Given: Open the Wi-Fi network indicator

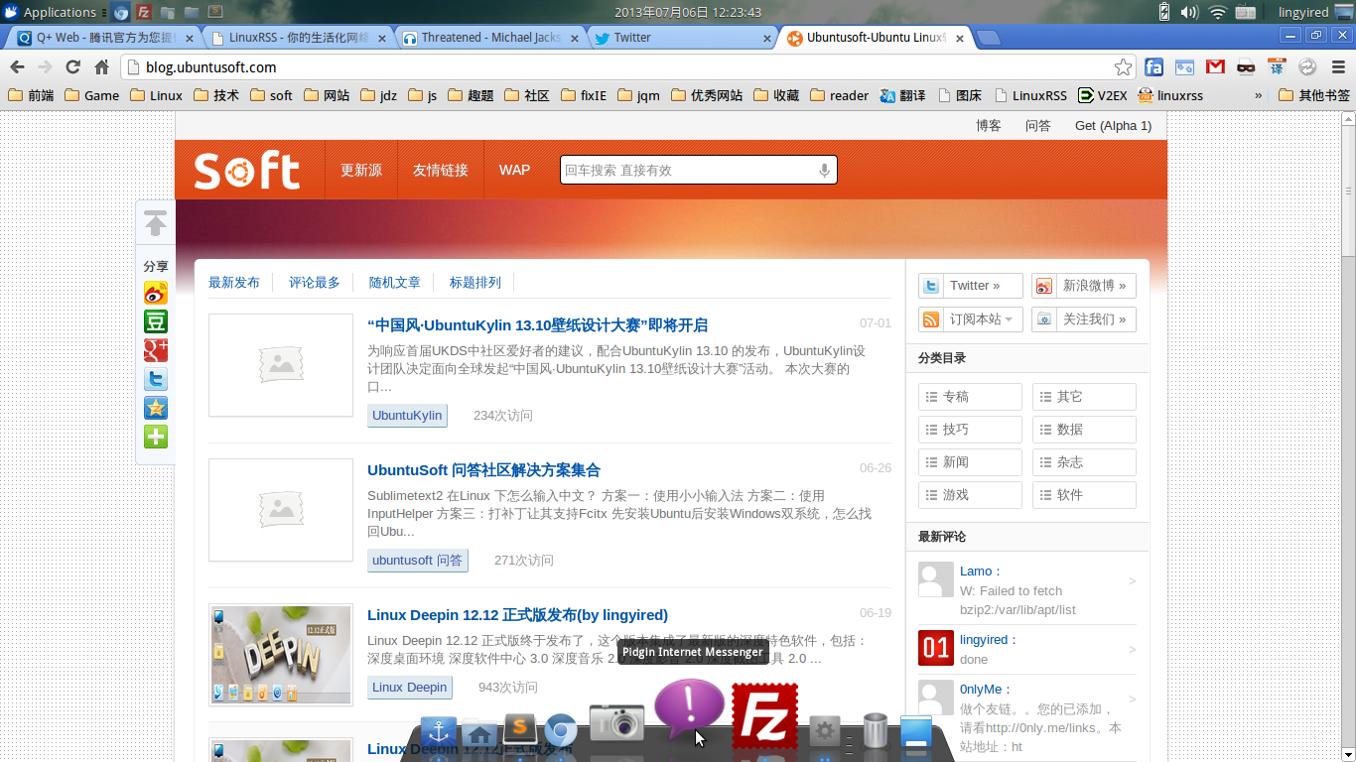Looking at the screenshot, I should [1218, 12].
